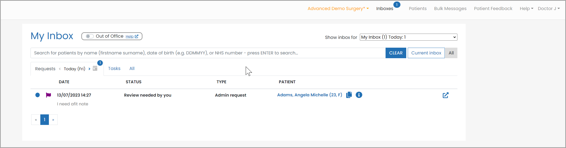Switch to the Tasks tab
This screenshot has width=566, height=148.
114,68
